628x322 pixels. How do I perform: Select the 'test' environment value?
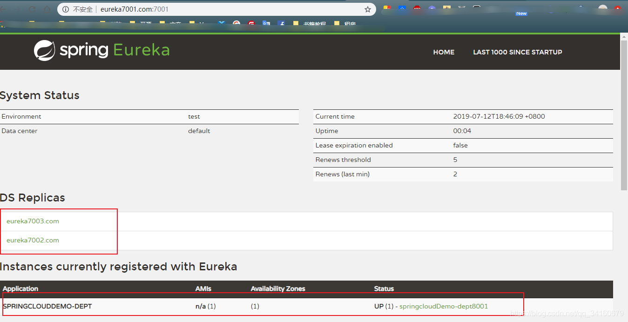click(194, 116)
